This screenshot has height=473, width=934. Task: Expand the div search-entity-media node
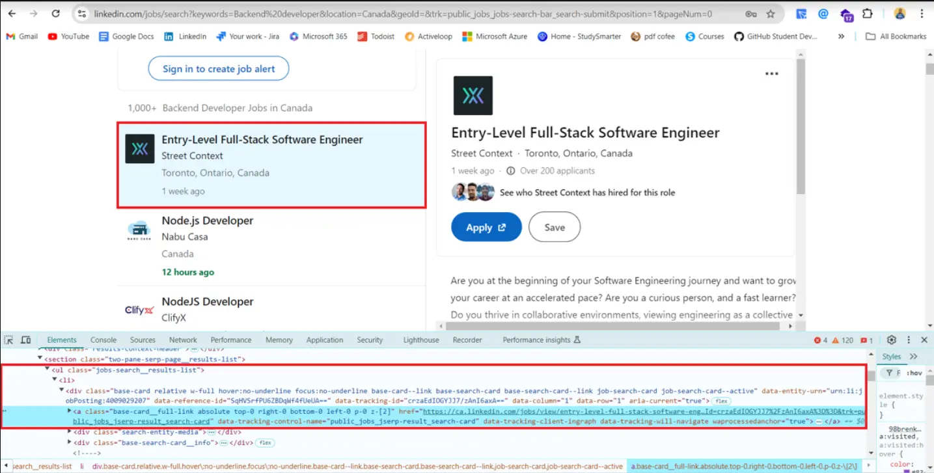[x=69, y=432]
